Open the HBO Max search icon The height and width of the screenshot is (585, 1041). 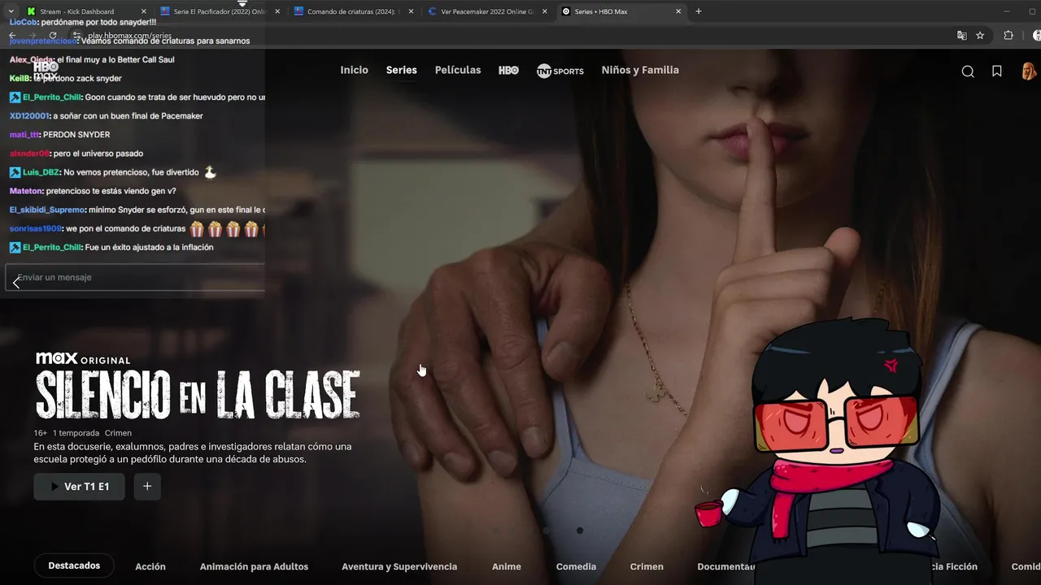pyautogui.click(x=968, y=71)
